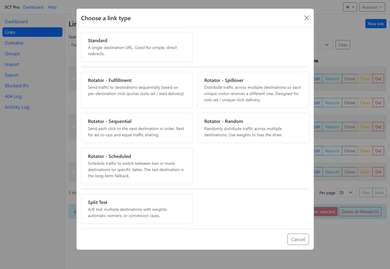
Task: Open Help in the top navbar
Action: tap(52, 7)
